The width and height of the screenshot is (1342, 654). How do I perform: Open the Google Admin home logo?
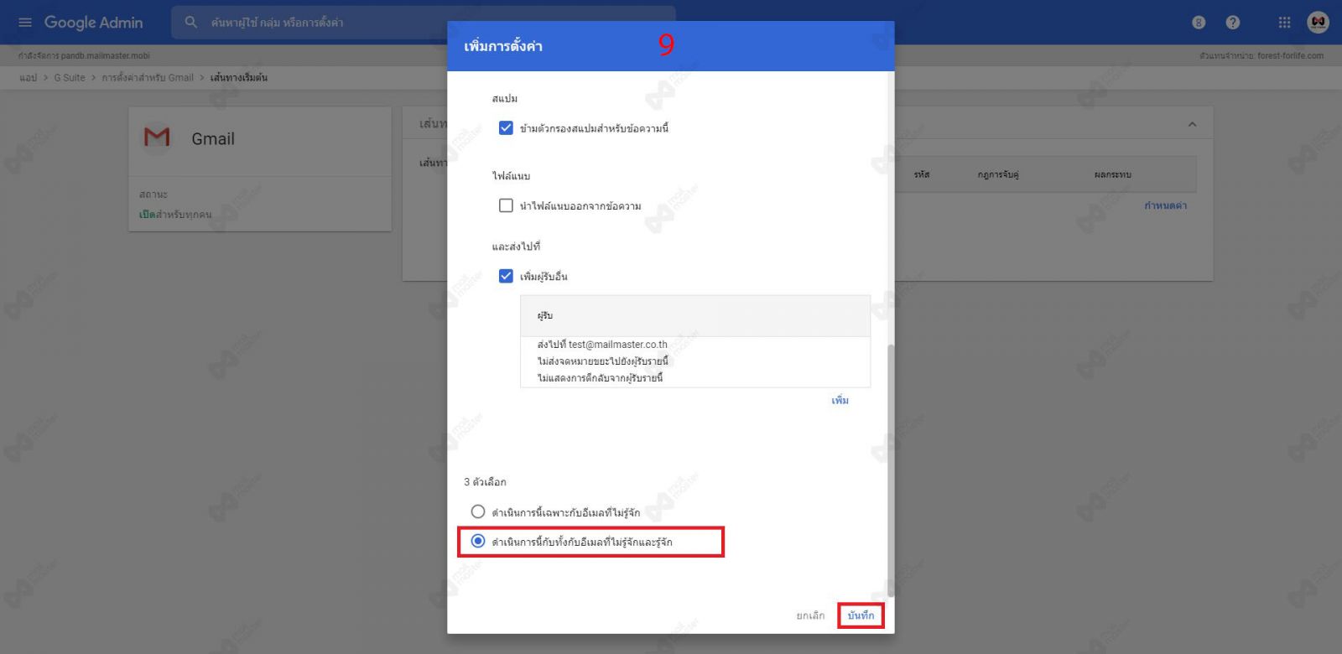[93, 23]
